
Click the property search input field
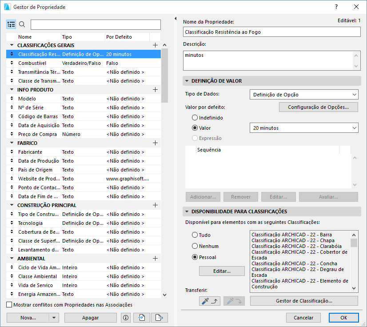click(x=96, y=24)
